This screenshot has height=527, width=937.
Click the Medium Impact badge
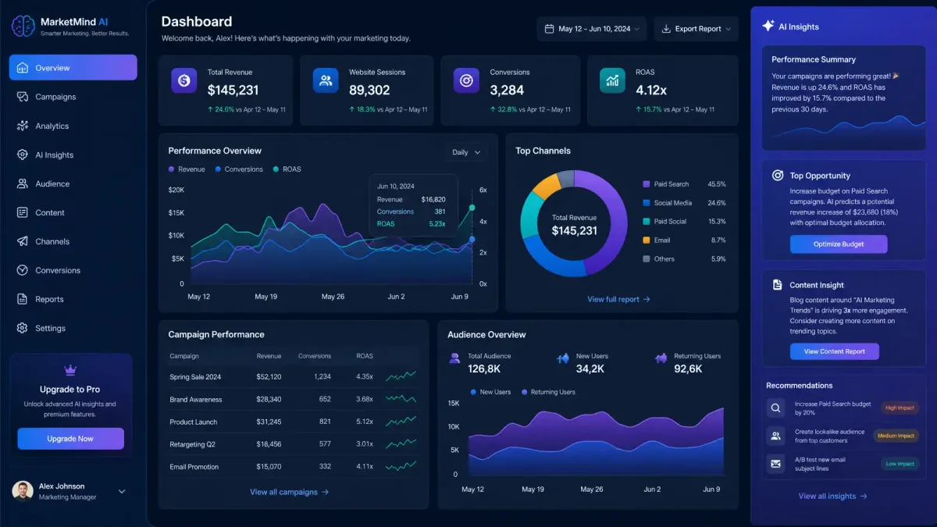(896, 436)
